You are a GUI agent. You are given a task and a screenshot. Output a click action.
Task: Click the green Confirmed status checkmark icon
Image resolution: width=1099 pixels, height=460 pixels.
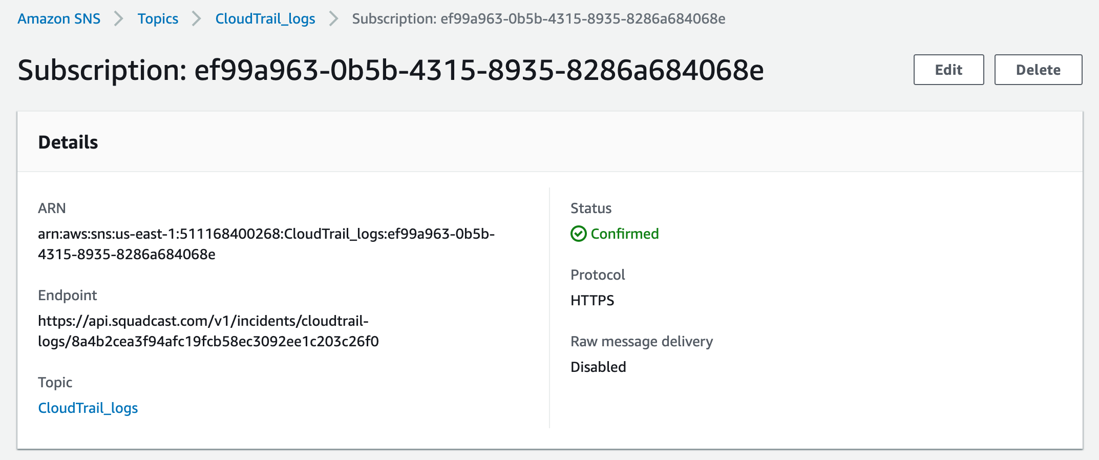click(x=578, y=234)
